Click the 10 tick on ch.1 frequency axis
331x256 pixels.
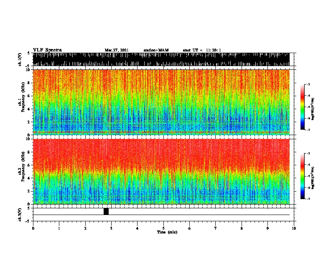click(28, 70)
